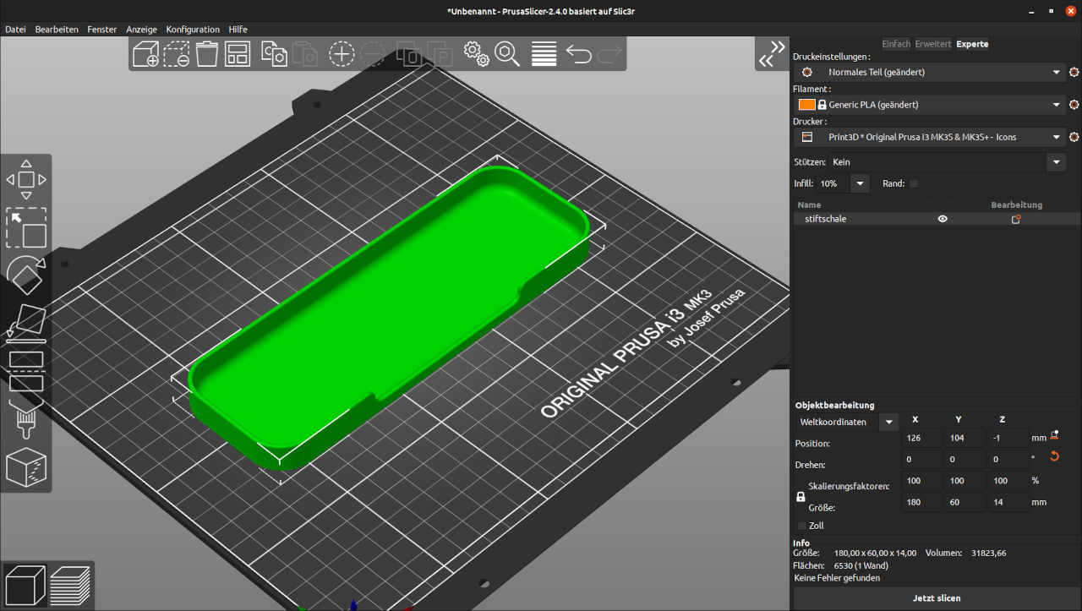
Task: Enable the Rand checkbox
Action: tap(913, 183)
